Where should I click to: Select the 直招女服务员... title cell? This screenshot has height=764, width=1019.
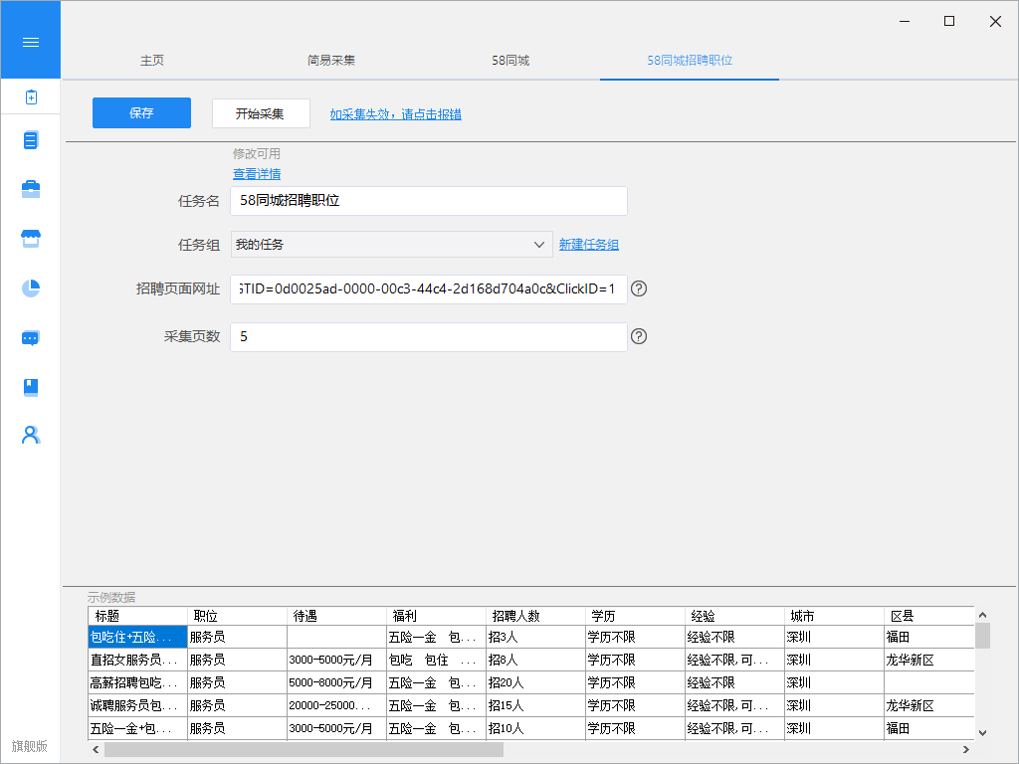(137, 661)
